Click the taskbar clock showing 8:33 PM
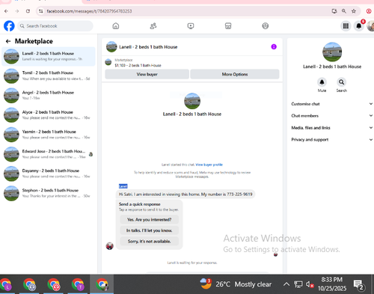 [332, 284]
